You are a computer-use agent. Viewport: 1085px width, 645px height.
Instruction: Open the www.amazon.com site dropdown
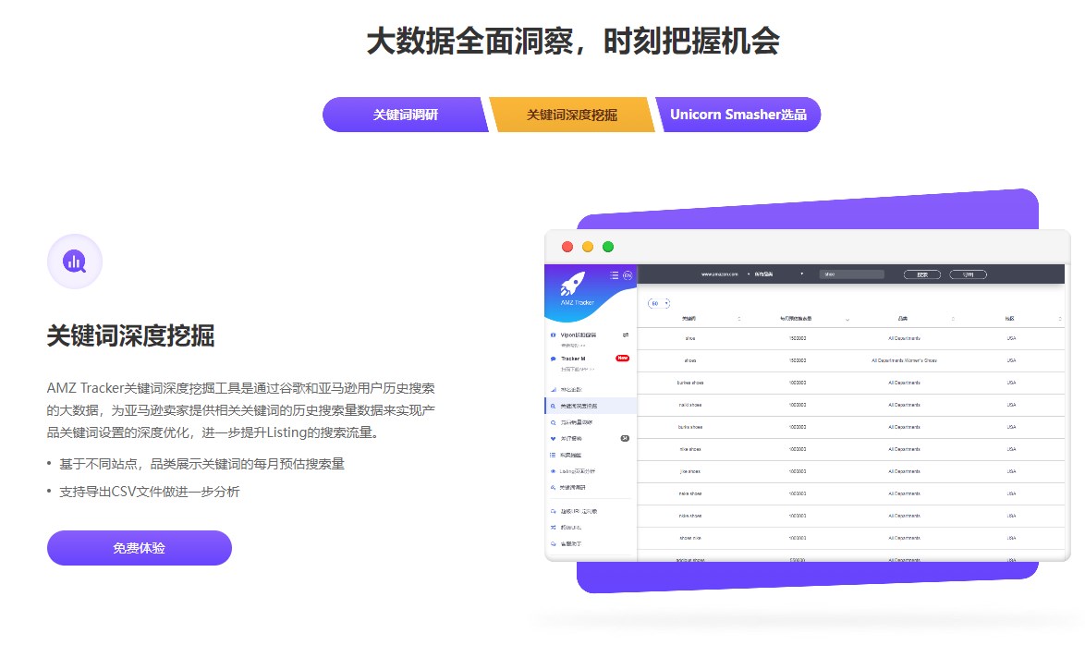pos(725,274)
